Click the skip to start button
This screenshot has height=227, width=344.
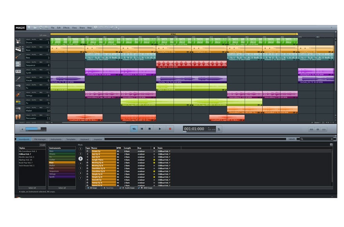[x=142, y=129]
